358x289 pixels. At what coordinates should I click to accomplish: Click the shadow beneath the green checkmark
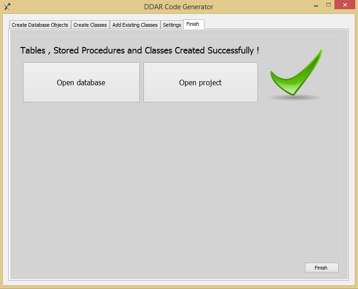[x=294, y=98]
